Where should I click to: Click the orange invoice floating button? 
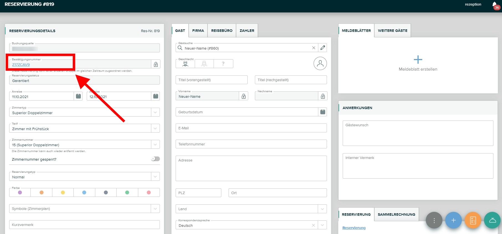[x=473, y=220]
